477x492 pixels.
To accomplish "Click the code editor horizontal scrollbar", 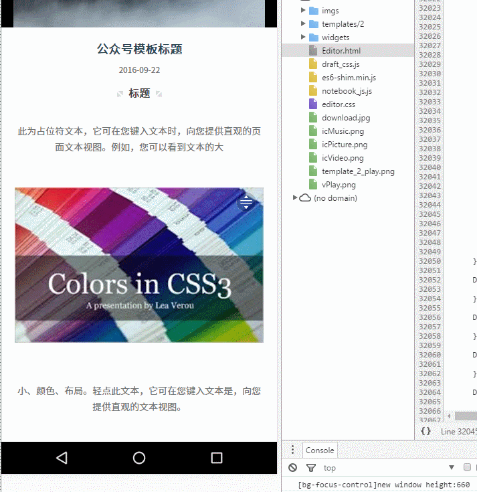I will 466,416.
